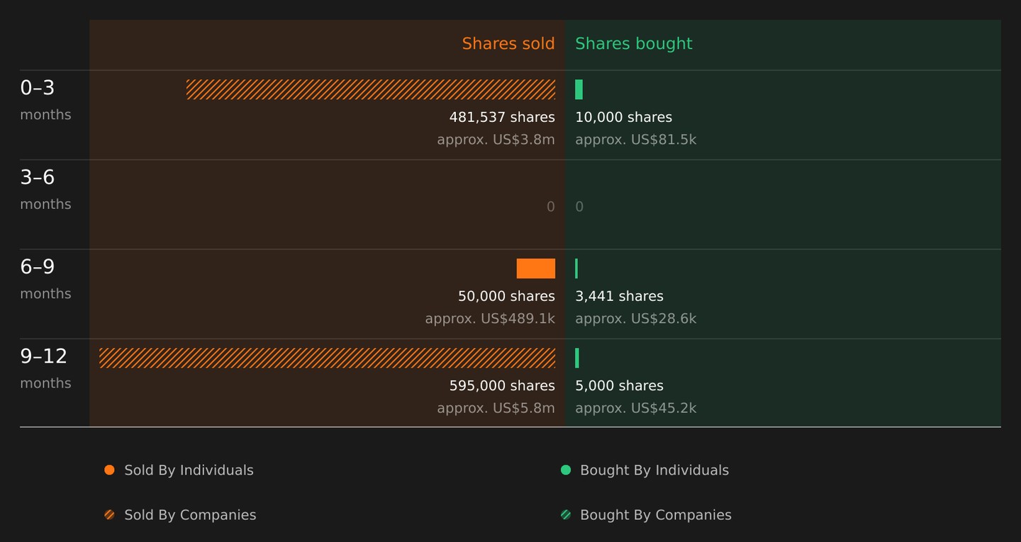Select the Sold By Companies legend label
The width and height of the screenshot is (1021, 542).
click(190, 515)
